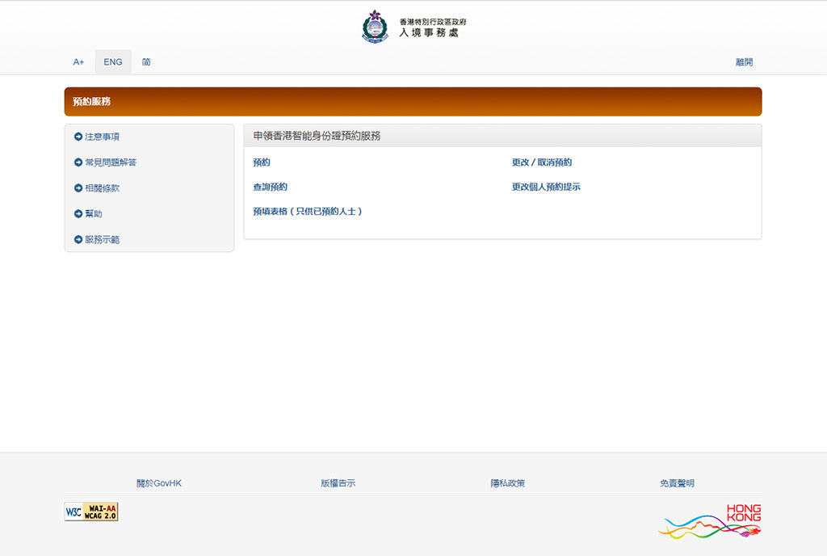Click arrow icon beside 服務示範
The width and height of the screenshot is (827, 556).
coord(78,239)
